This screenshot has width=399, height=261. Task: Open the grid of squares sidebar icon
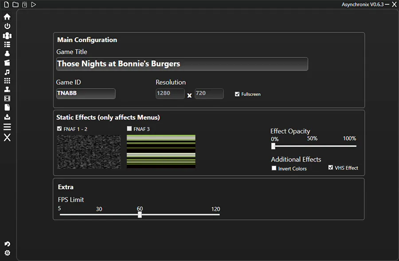(x=7, y=81)
